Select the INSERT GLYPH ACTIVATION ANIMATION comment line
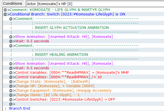Image resolution: width=164 pixels, height=111 pixels. 84,28
